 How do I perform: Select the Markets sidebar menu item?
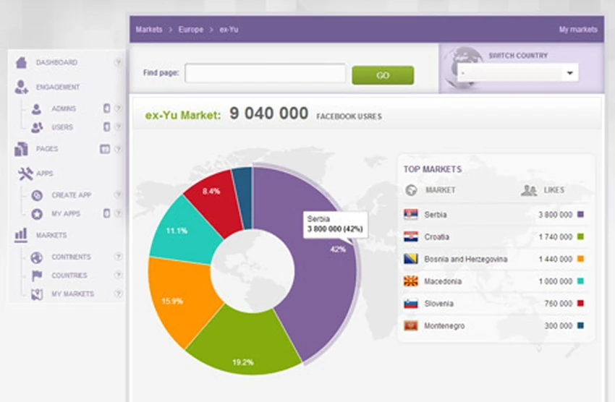51,235
